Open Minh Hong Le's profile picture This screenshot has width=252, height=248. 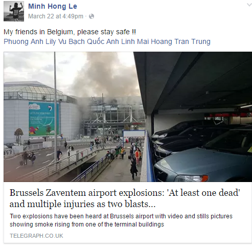14,11
